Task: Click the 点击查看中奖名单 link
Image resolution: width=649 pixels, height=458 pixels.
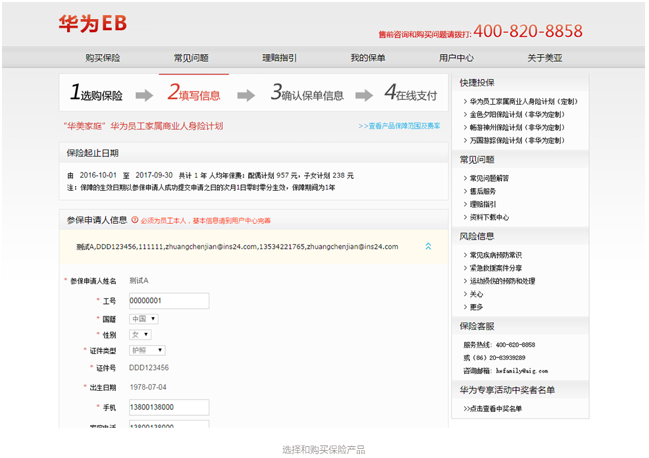Action: (x=493, y=409)
